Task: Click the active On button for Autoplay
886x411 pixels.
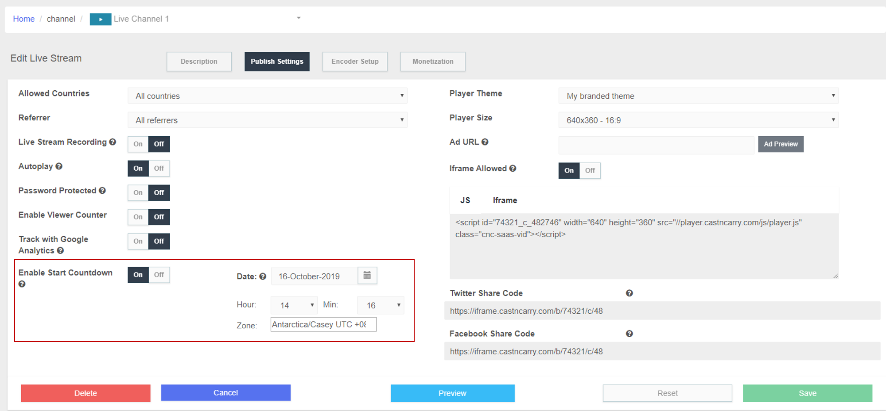Action: 138,169
